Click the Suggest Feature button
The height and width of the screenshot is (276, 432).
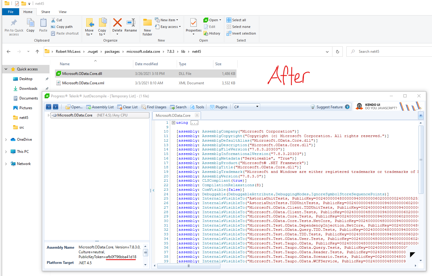326,107
